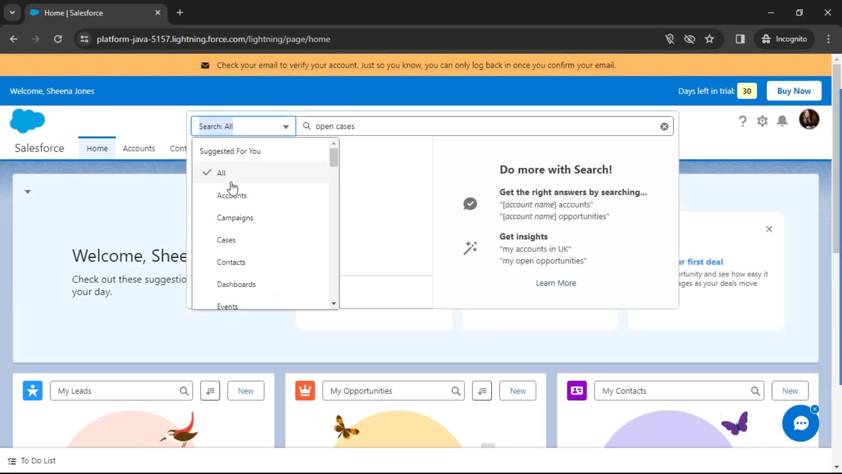The height and width of the screenshot is (474, 842).
Task: Click the My Opportunities crown icon
Action: 305,391
